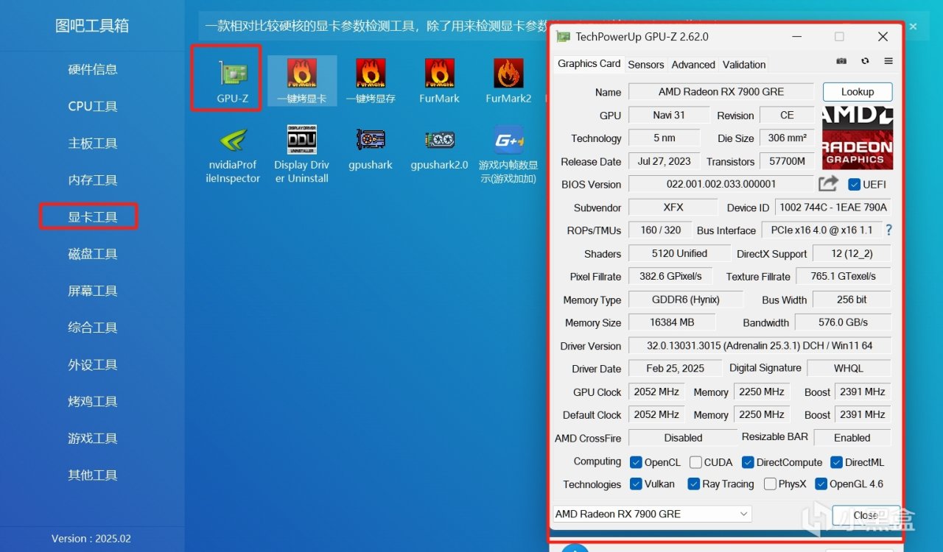Click the 图吧工具箱 title
Image resolution: width=943 pixels, height=552 pixels.
pos(92,26)
